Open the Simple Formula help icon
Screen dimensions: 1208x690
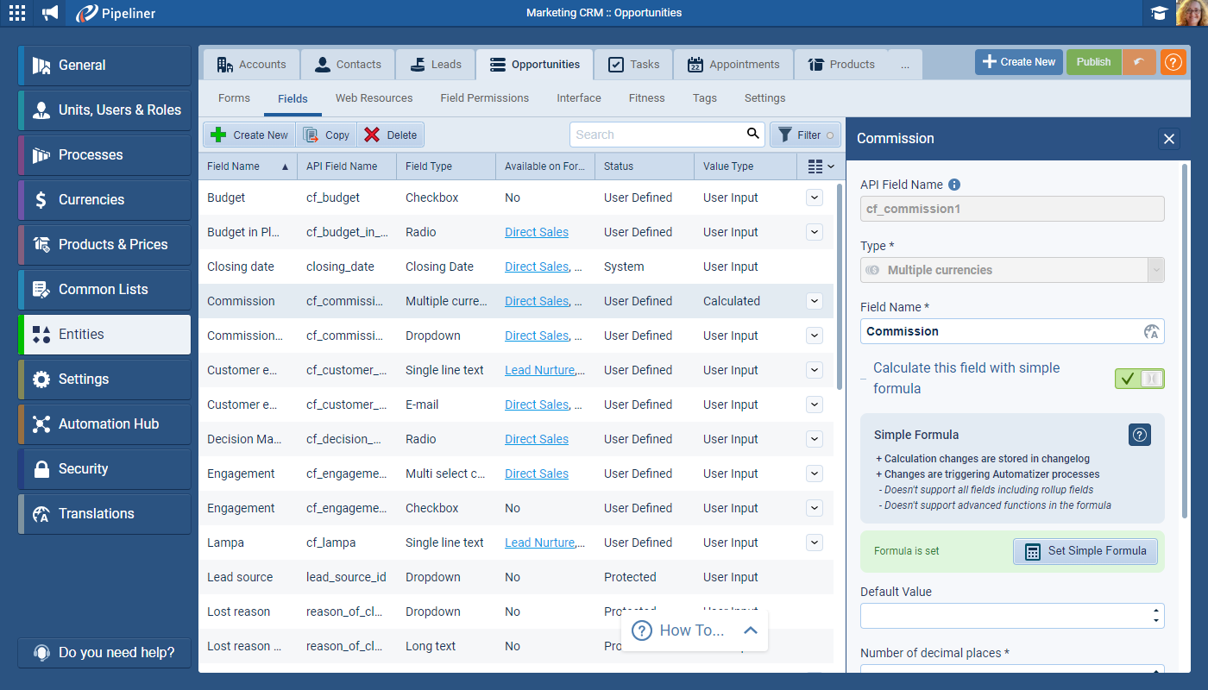point(1139,435)
